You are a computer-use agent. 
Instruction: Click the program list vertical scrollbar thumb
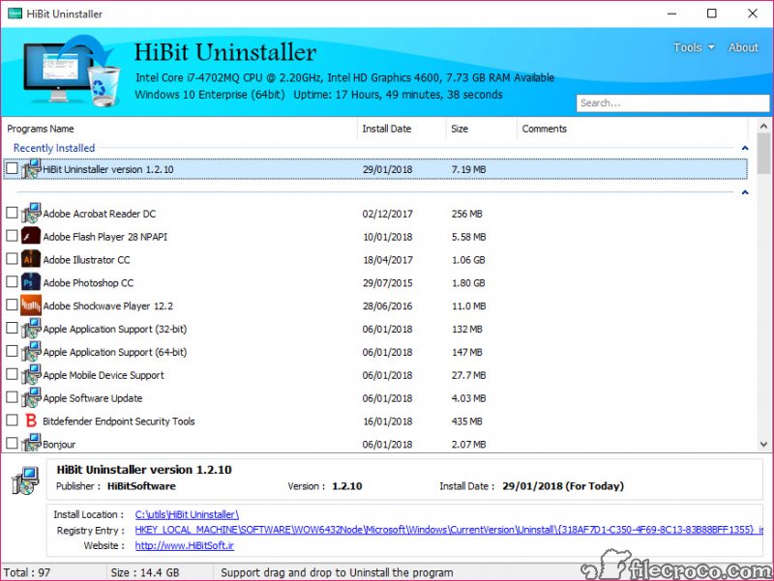pos(763,153)
